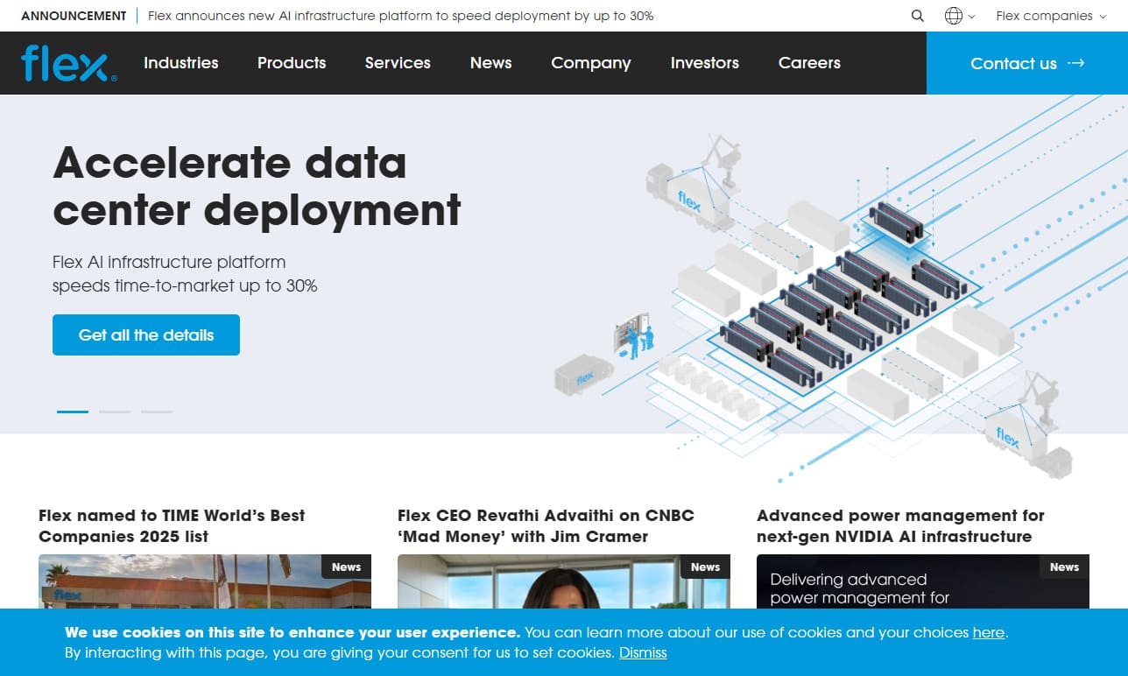
Task: Open the Careers page
Action: coord(809,63)
